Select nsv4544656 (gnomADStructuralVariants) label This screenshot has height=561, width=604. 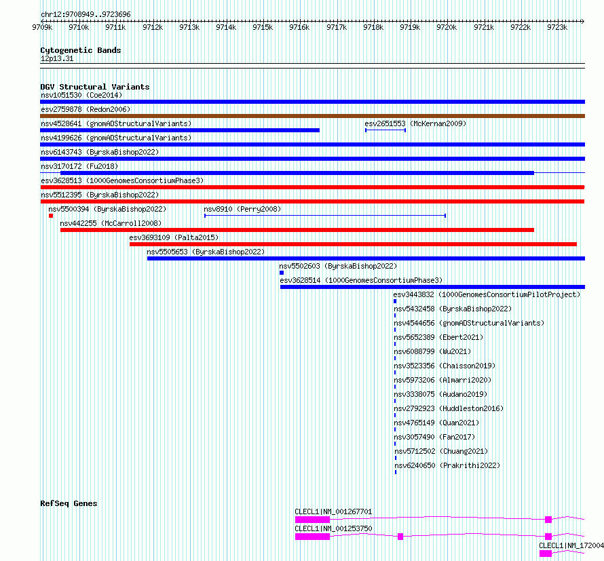point(469,323)
